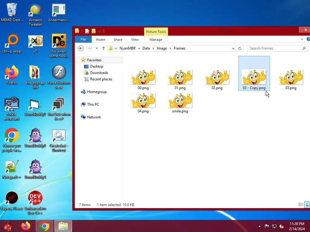Select the Firefox desktop shortcut

pos(12,75)
